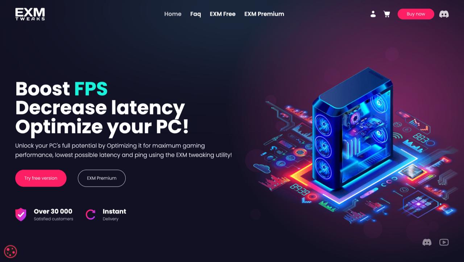Screen dimensions: 464x262
Task: Click the Discord icon in header
Action: [x=444, y=14]
